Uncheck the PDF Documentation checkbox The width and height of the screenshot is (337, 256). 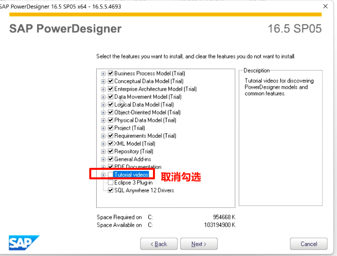pos(110,167)
